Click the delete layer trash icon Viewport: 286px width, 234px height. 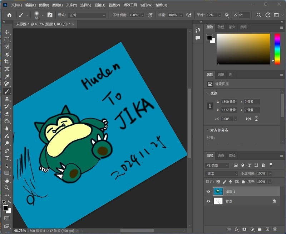275,229
